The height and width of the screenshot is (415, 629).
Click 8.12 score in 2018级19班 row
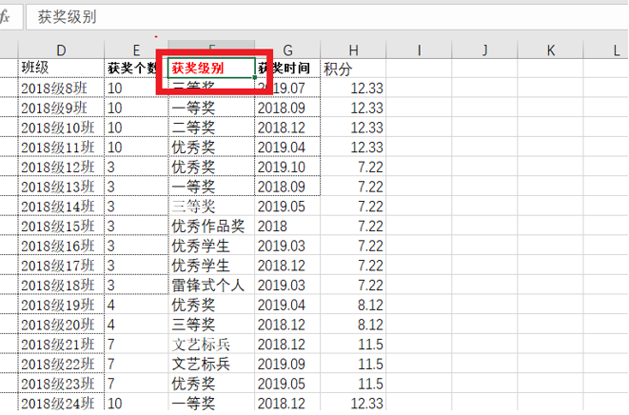(x=353, y=305)
